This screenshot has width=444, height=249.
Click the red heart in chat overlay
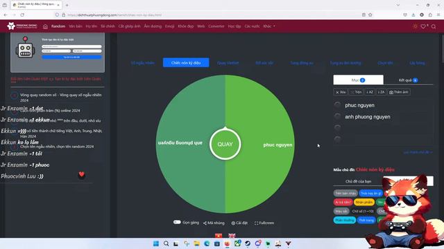82,174
